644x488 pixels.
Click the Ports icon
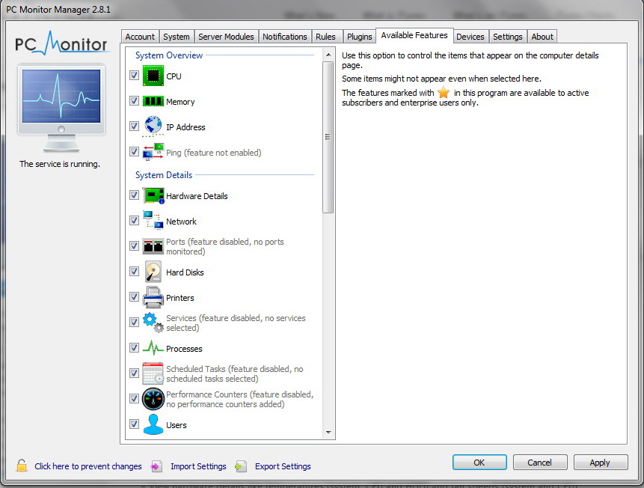pos(153,246)
